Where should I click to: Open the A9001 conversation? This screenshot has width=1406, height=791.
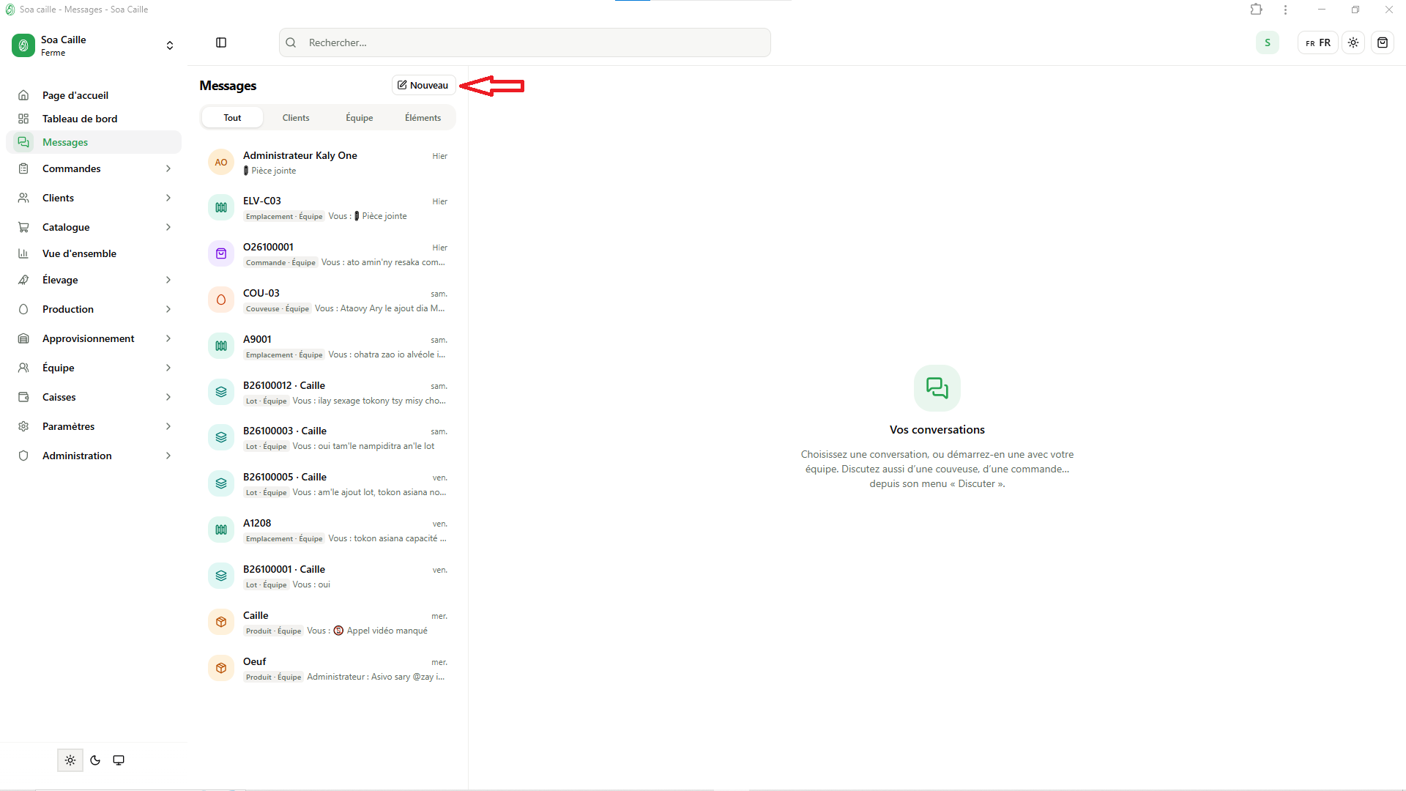(328, 346)
